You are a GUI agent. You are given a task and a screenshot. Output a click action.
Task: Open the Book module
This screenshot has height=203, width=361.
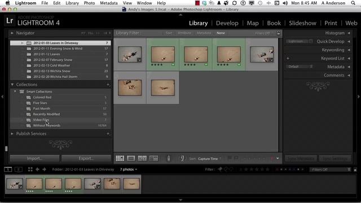(274, 23)
